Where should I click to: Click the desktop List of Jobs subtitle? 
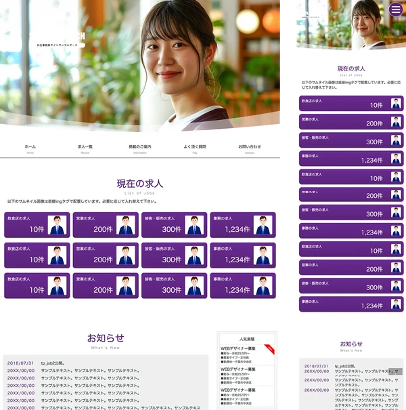pyautogui.click(x=139, y=193)
